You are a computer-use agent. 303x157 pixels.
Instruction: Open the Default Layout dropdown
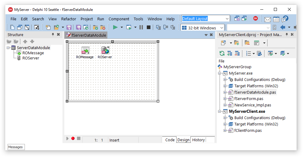pyautogui.click(x=227, y=19)
